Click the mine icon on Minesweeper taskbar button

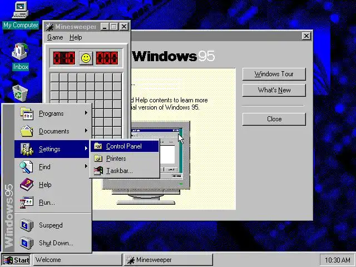click(131, 260)
